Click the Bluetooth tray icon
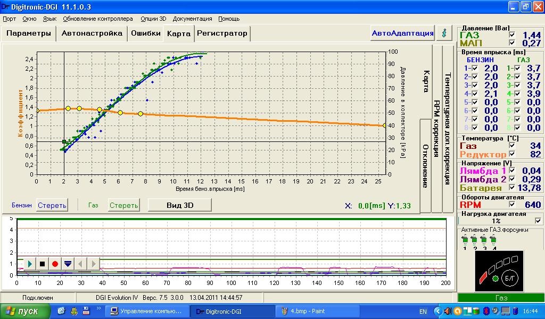 pos(488,311)
